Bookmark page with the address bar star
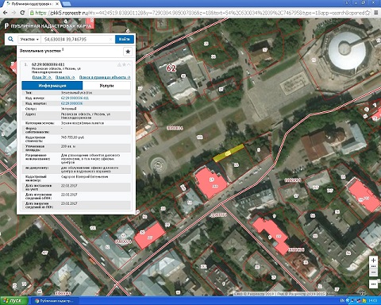The width and height of the screenshot is (381, 305). tap(368, 13)
